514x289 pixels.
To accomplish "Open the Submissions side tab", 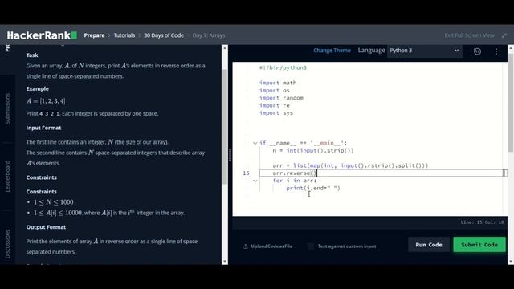I will click(x=7, y=108).
